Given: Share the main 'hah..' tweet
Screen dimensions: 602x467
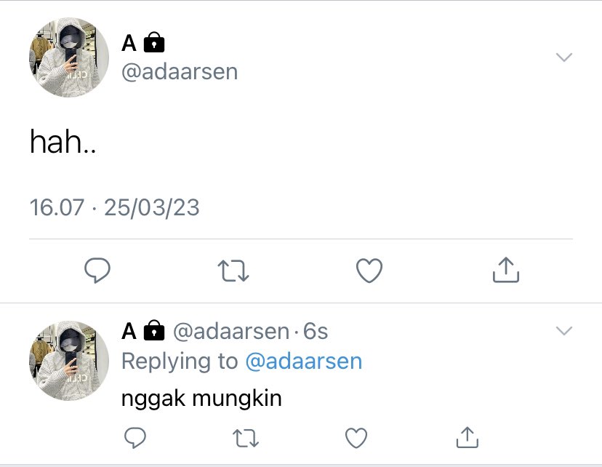Looking at the screenshot, I should coord(505,270).
